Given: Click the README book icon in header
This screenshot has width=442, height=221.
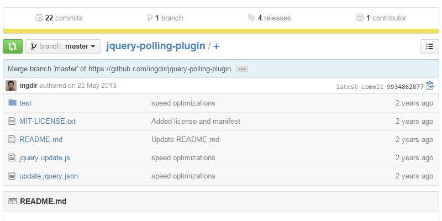Looking at the screenshot, I should coord(13,202).
